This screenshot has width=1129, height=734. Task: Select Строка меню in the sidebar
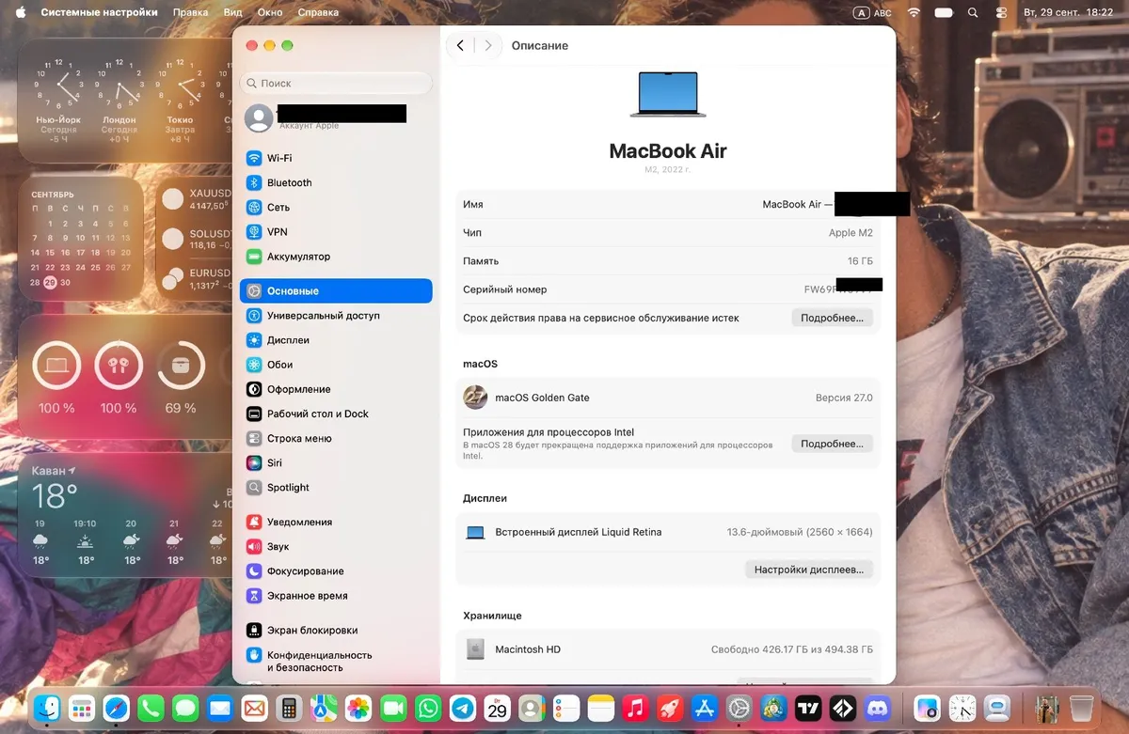pos(336,438)
